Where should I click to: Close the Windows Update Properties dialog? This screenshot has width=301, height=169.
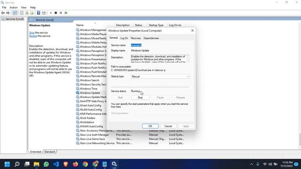tap(192, 31)
